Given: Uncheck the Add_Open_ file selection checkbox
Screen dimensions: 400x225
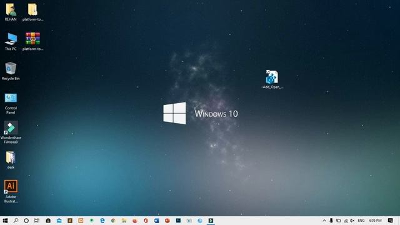Looking at the screenshot, I should pos(268,72).
